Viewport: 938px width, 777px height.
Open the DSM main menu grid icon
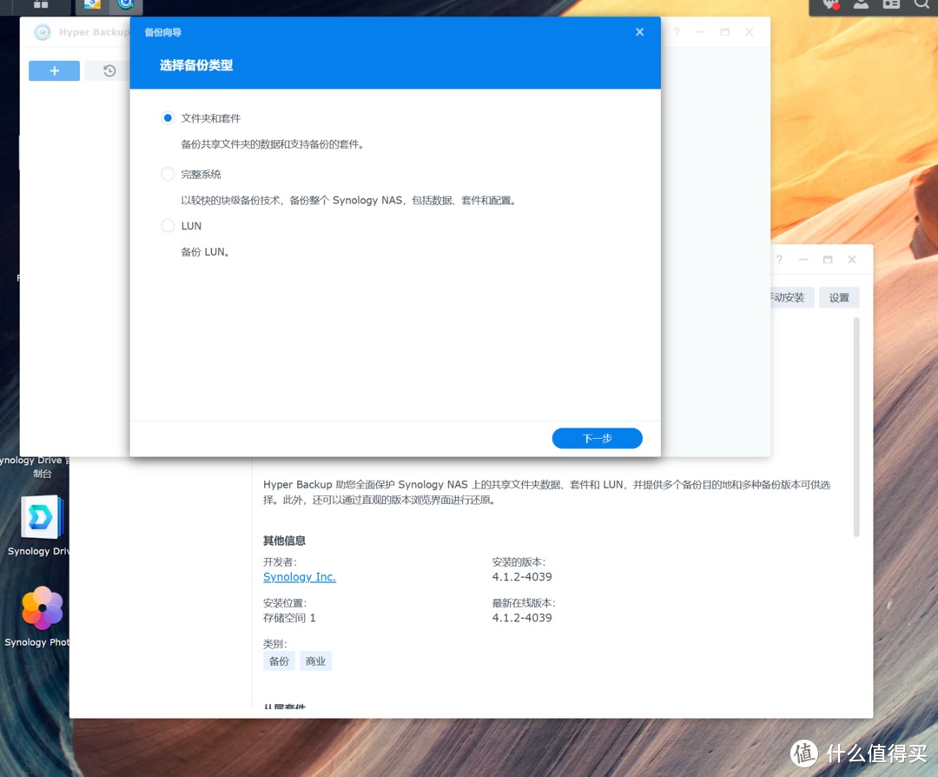[39, 5]
